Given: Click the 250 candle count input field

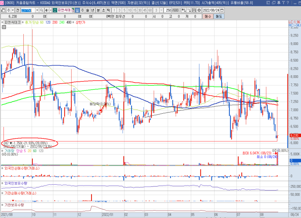Looking at the screenshot, I should [x=168, y=10].
